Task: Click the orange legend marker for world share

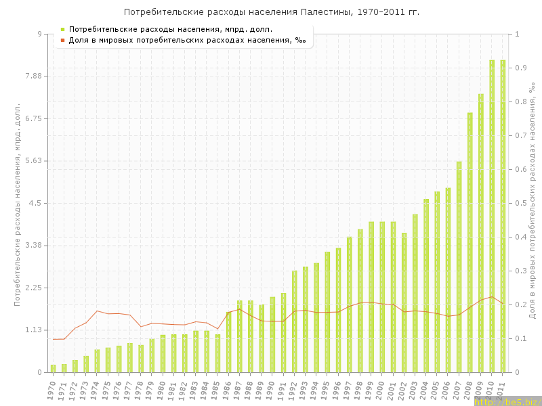Action: (x=62, y=40)
